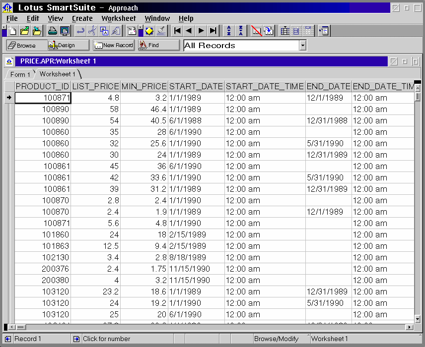This screenshot has height=347, width=425.
Task: Click the Duplicate record toolbar icon
Action: (x=269, y=31)
